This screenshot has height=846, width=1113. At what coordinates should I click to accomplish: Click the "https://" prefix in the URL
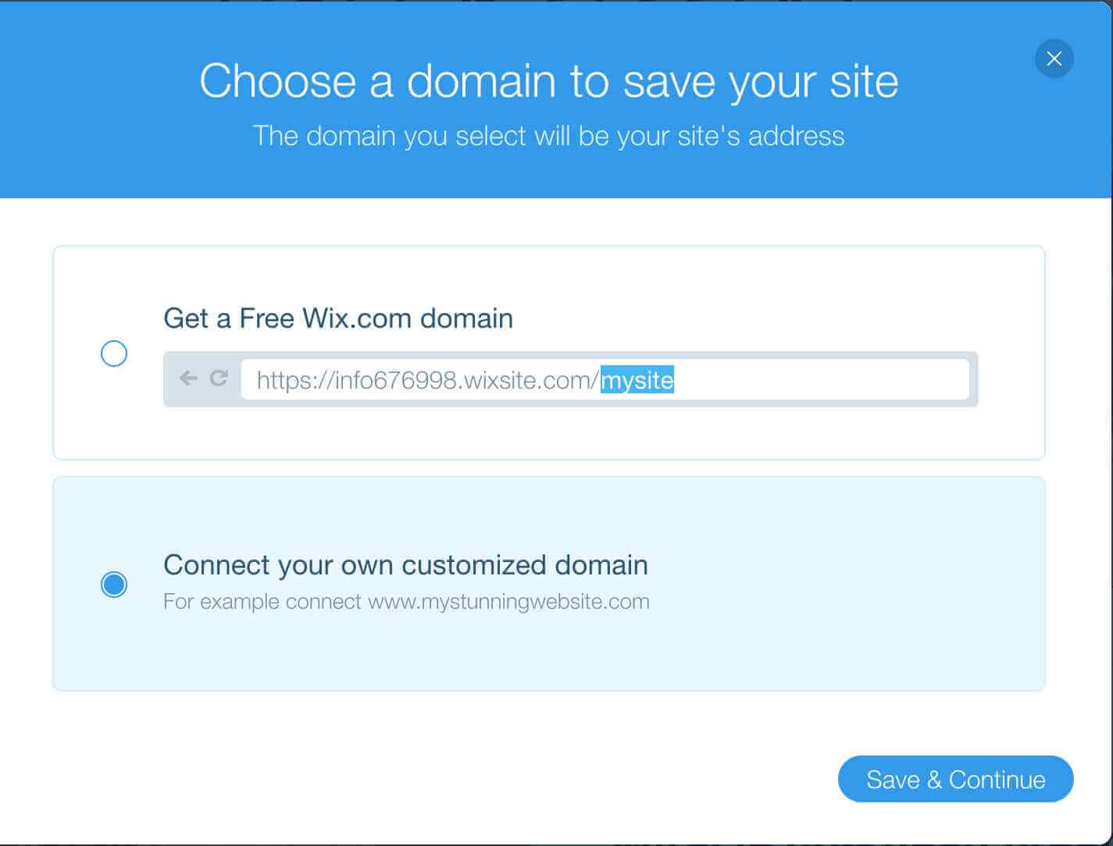pyautogui.click(x=294, y=380)
